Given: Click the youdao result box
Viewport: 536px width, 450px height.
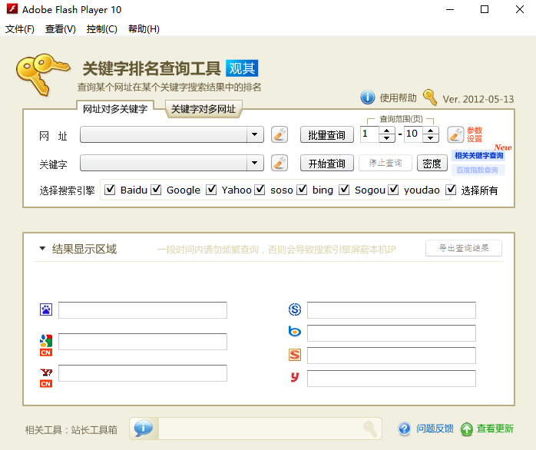Looking at the screenshot, I should [x=392, y=378].
